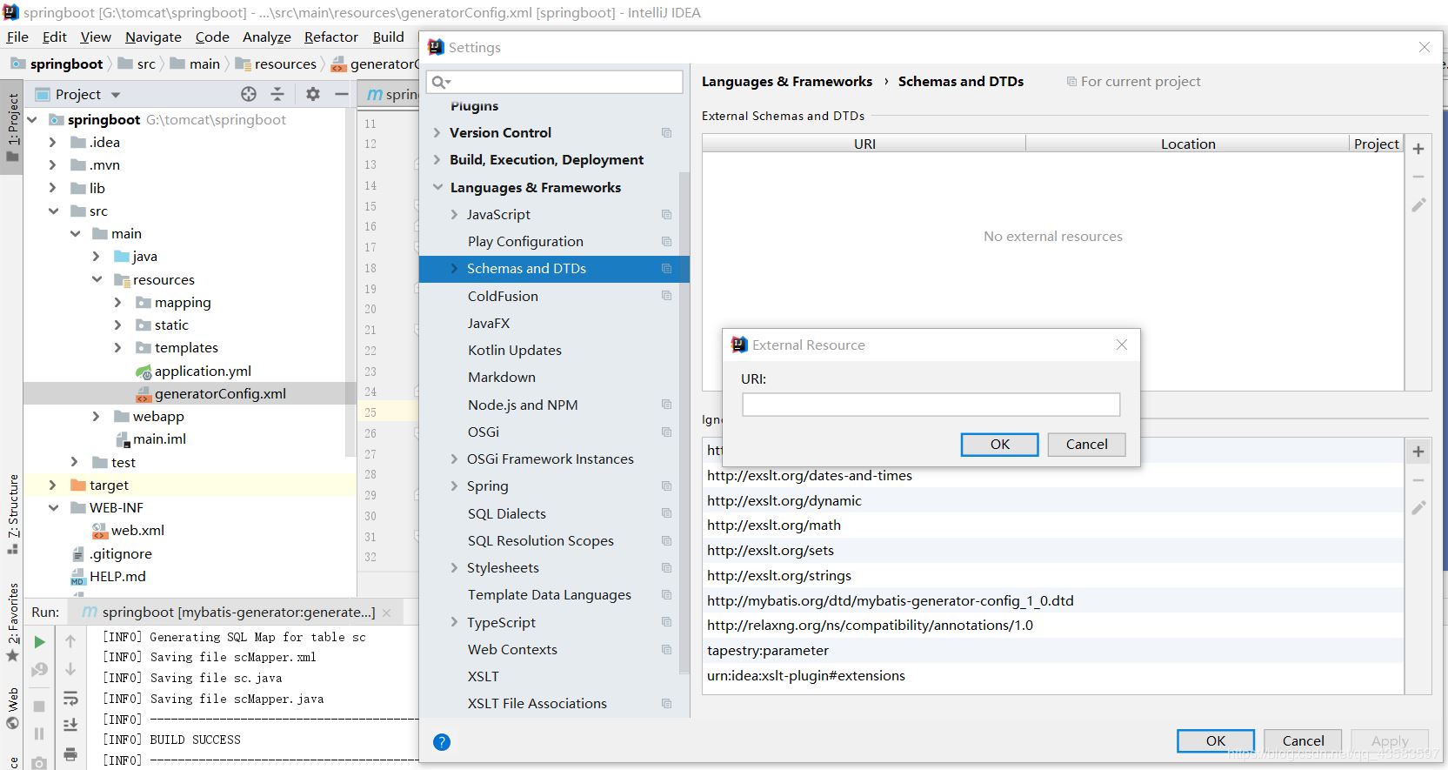Viewport: 1448px width, 770px height.
Task: Close the springboot Run tab
Action: click(x=387, y=613)
